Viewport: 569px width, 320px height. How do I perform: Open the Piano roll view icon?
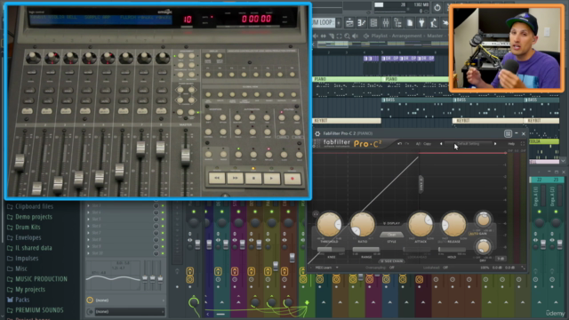(x=362, y=23)
